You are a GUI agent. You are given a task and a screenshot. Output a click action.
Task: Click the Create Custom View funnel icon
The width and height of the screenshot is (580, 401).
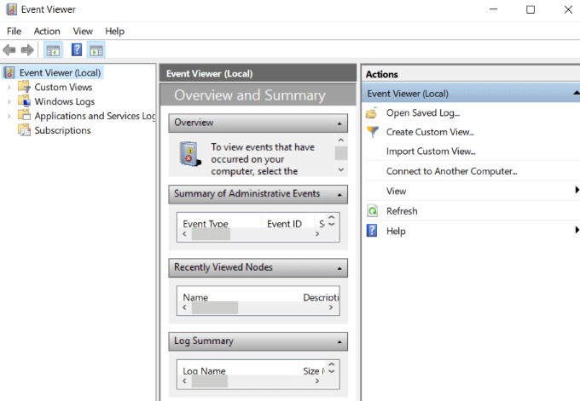(x=373, y=132)
